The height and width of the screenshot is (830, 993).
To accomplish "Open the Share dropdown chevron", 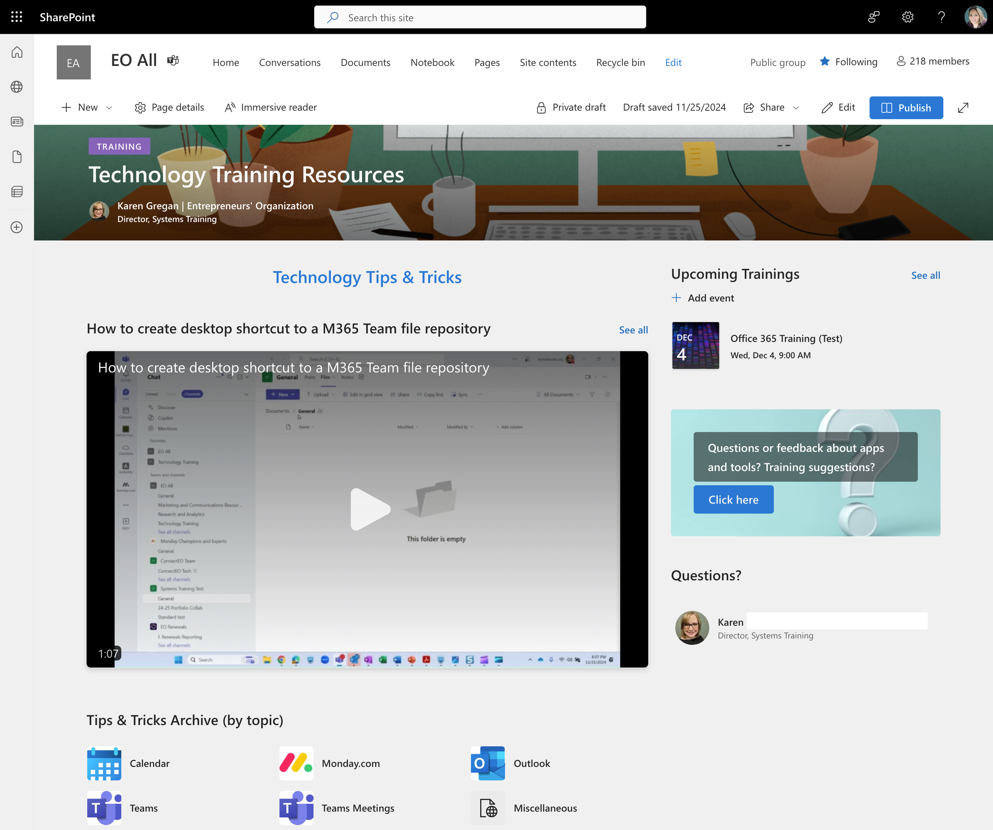I will tap(796, 108).
